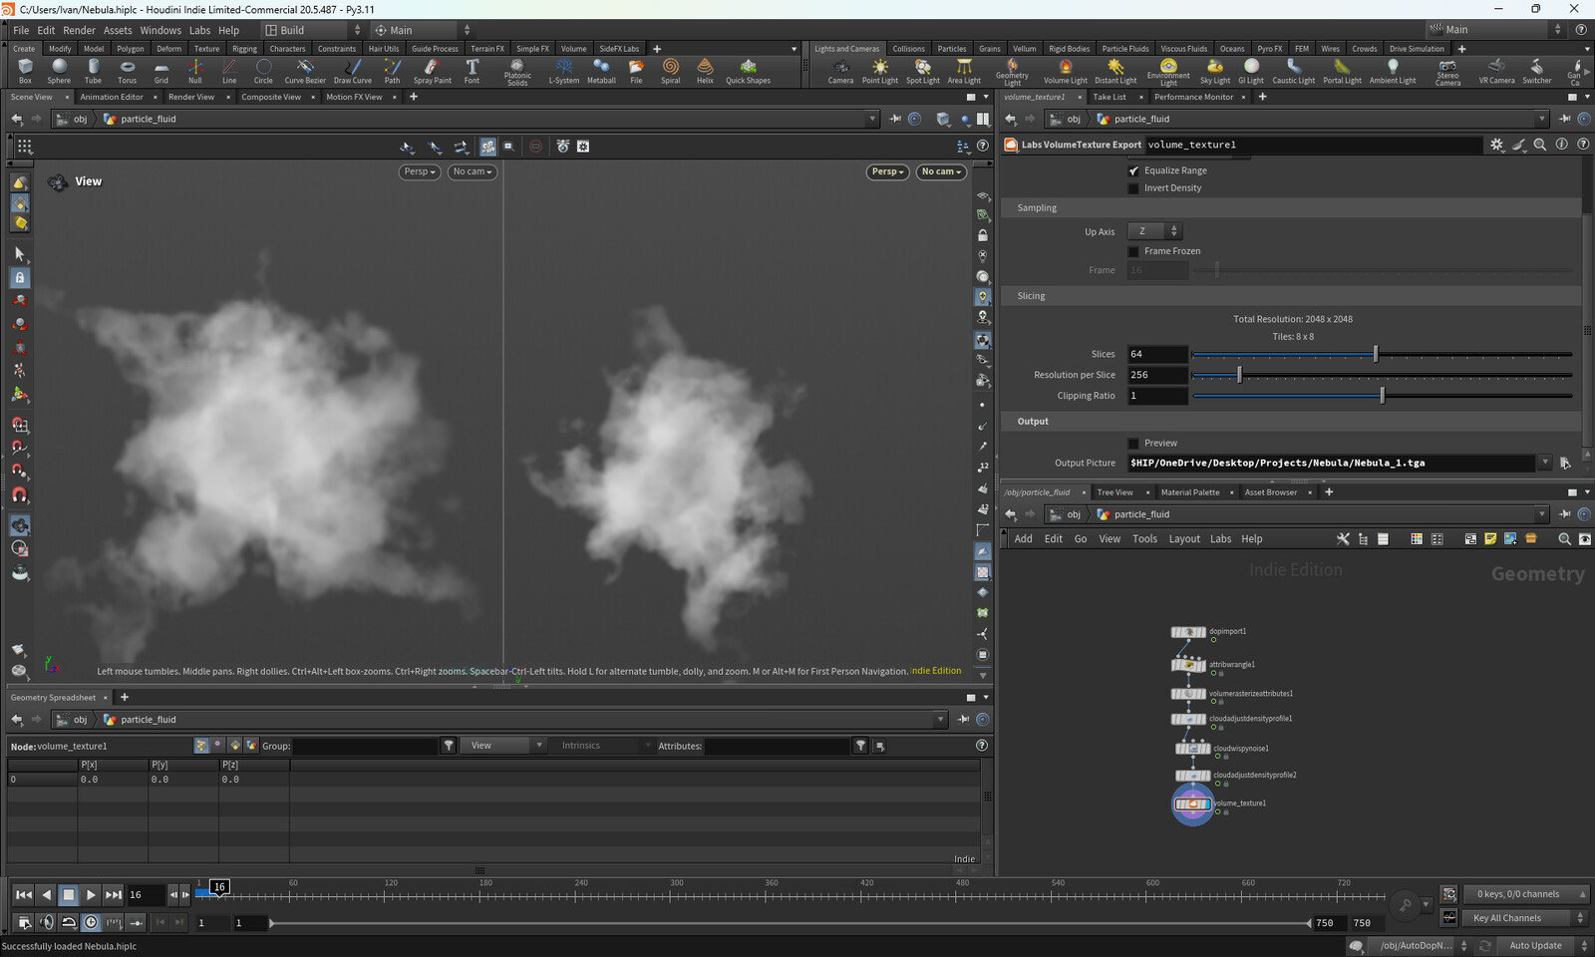Open the Up Axis dropdown
Viewport: 1595px width, 957px height.
coord(1154,231)
